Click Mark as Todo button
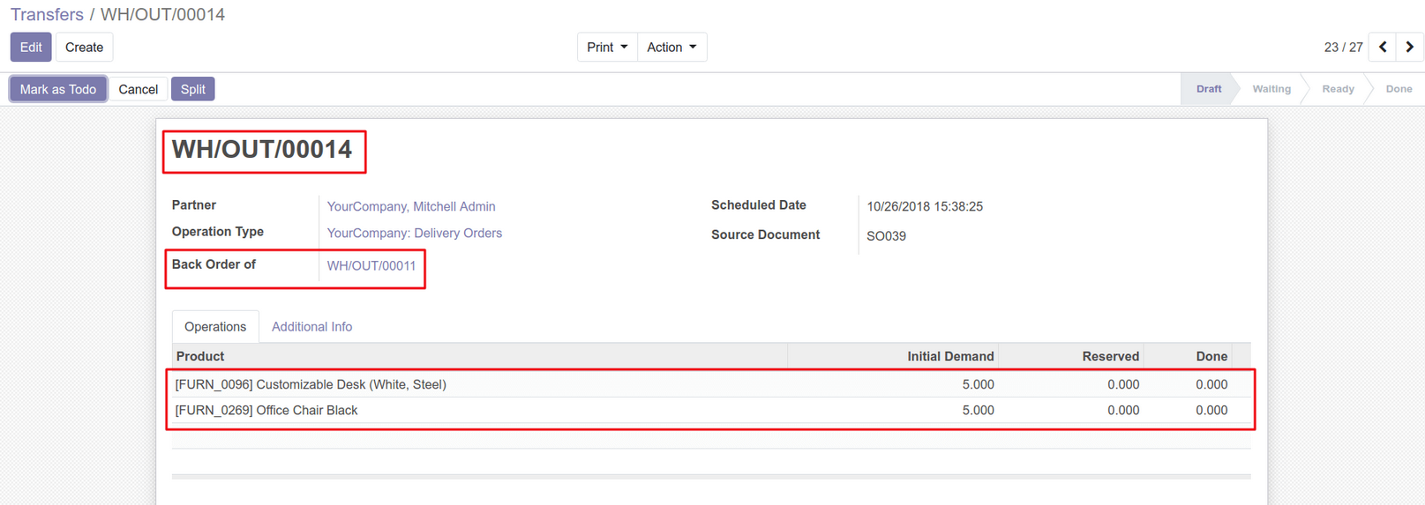Image resolution: width=1425 pixels, height=505 pixels. [58, 89]
